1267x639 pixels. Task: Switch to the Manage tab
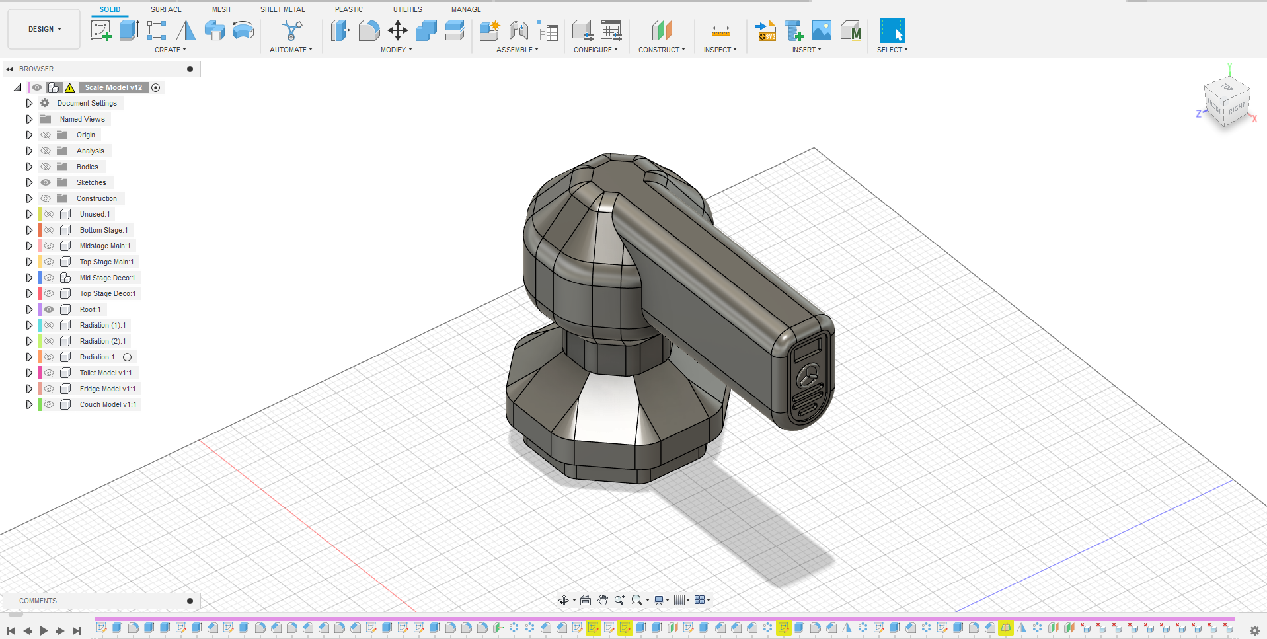[x=466, y=9]
